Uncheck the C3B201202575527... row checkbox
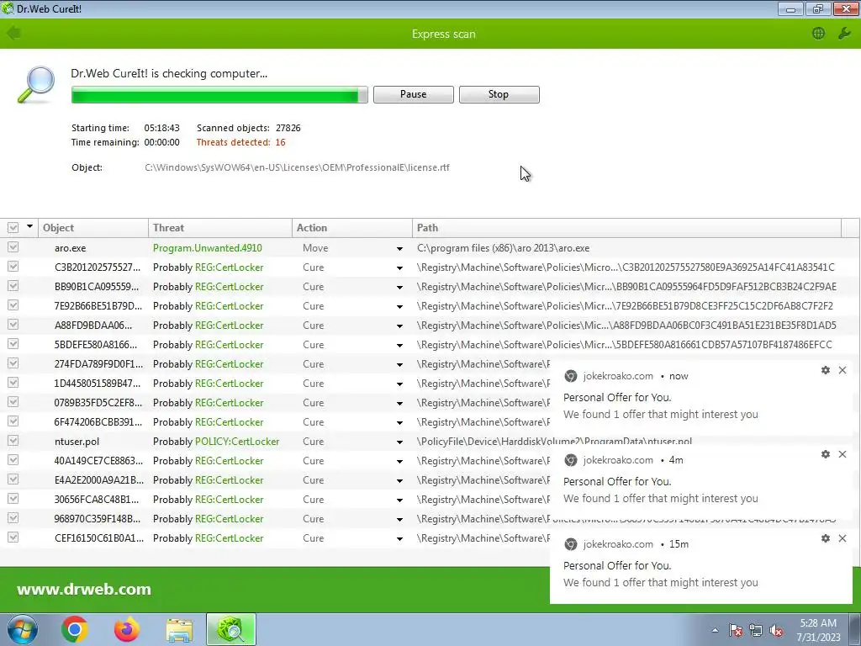This screenshot has height=646, width=861. click(x=13, y=267)
